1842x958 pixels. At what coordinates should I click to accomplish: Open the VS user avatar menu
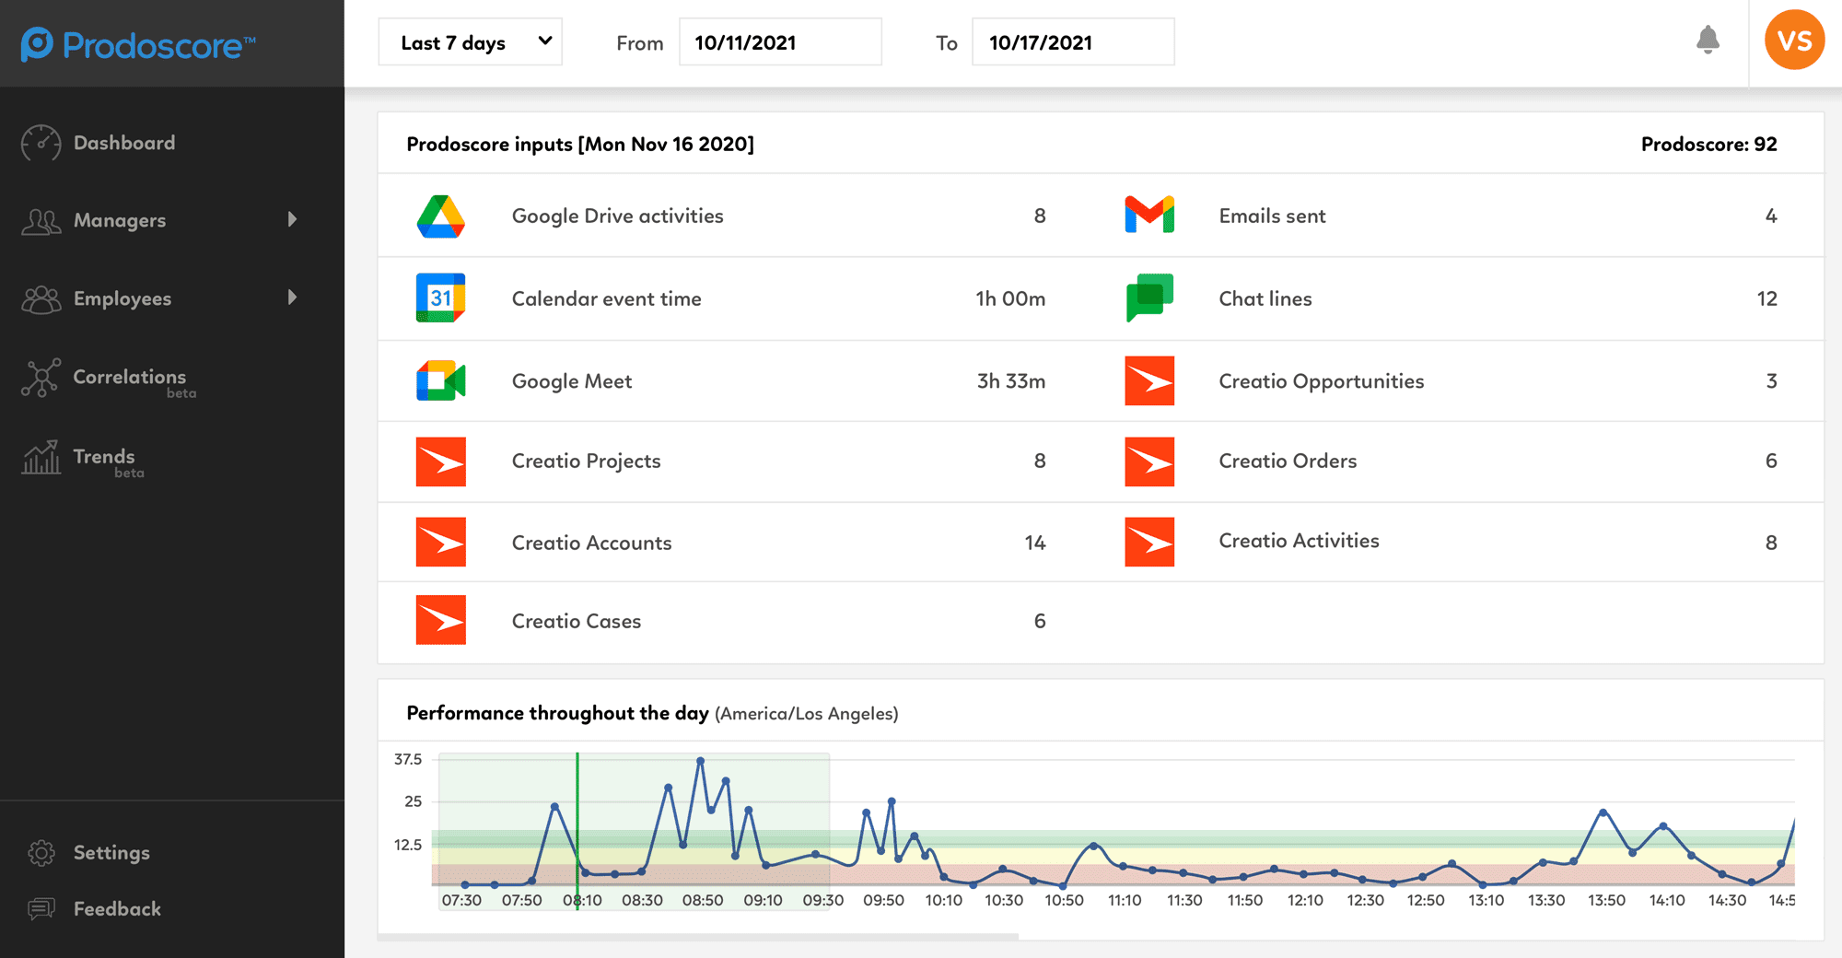point(1794,41)
